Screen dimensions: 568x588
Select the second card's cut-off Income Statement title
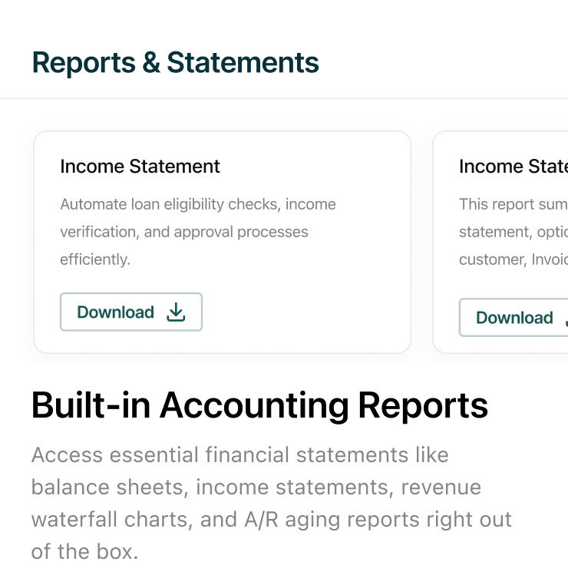pos(514,166)
